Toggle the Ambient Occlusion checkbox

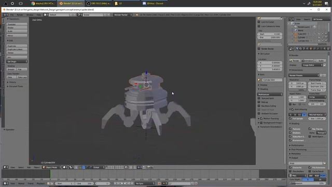pyautogui.click(x=259, y=113)
